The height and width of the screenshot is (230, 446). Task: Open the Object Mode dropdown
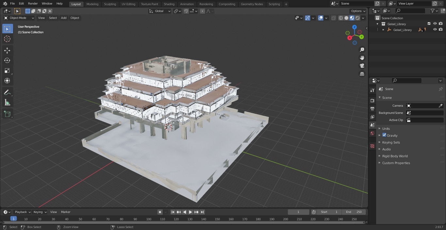pyautogui.click(x=19, y=18)
